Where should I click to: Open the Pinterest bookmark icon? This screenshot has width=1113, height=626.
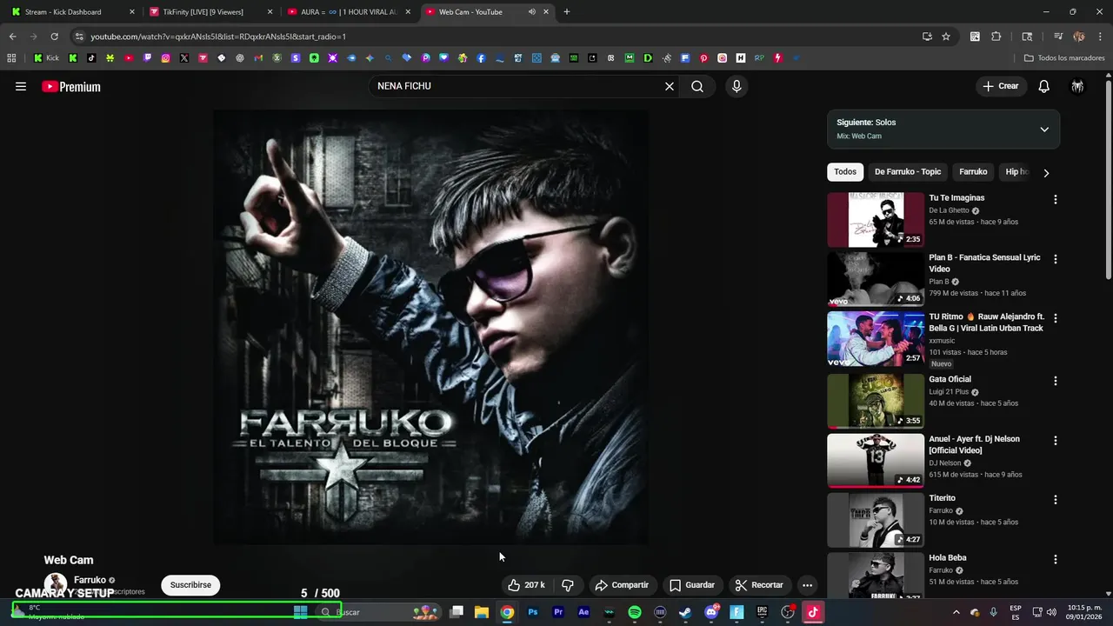coord(703,58)
